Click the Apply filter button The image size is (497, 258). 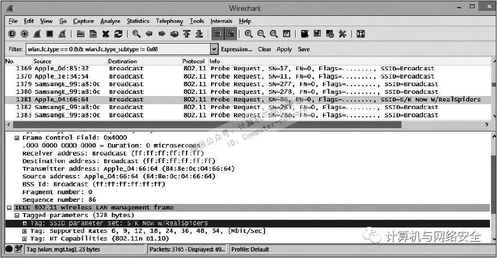click(x=284, y=49)
